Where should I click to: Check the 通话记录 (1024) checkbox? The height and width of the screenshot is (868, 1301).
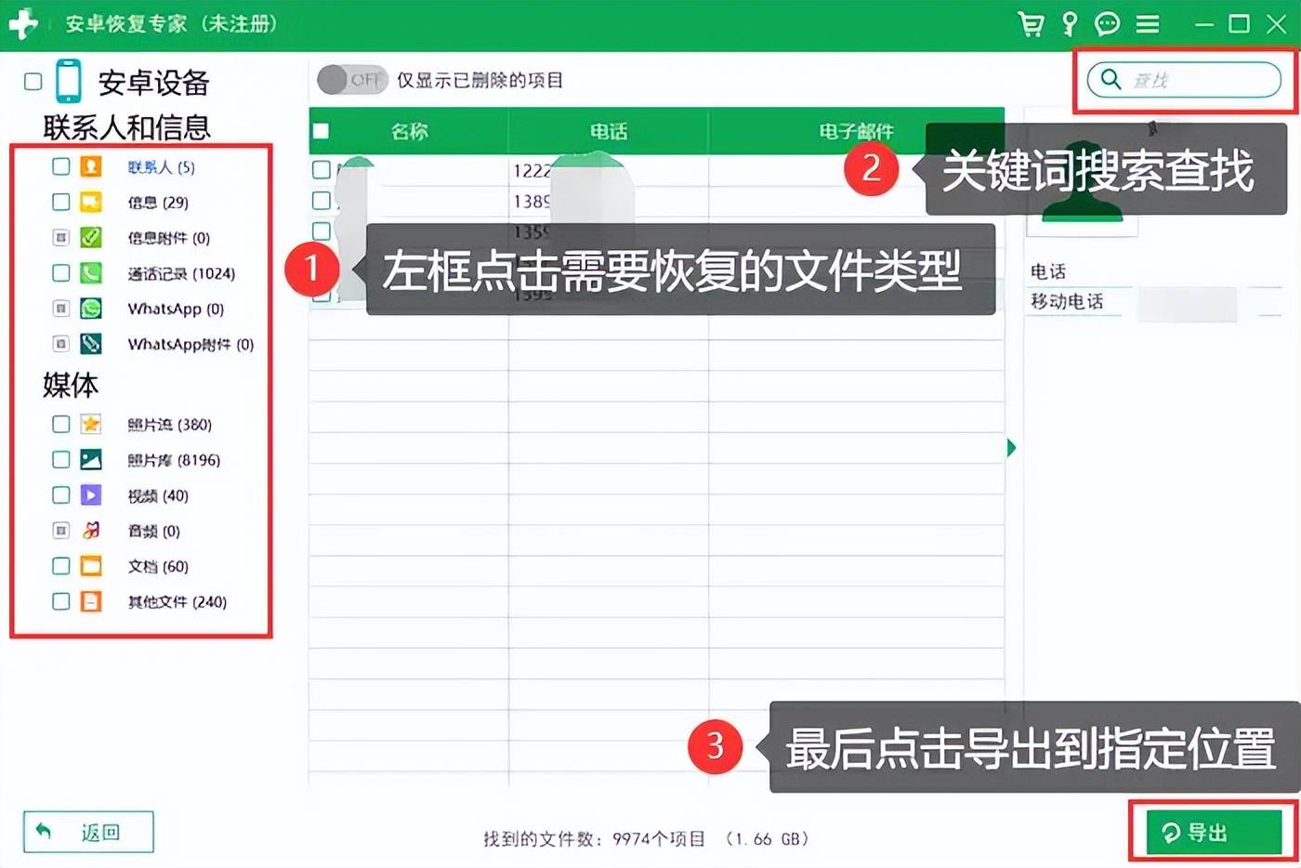(60, 272)
